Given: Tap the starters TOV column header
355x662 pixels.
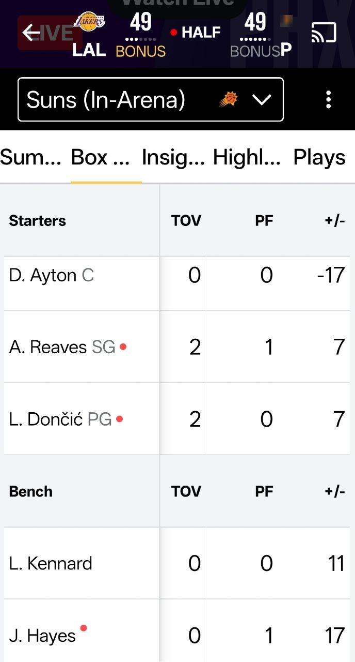Looking at the screenshot, I should point(186,221).
